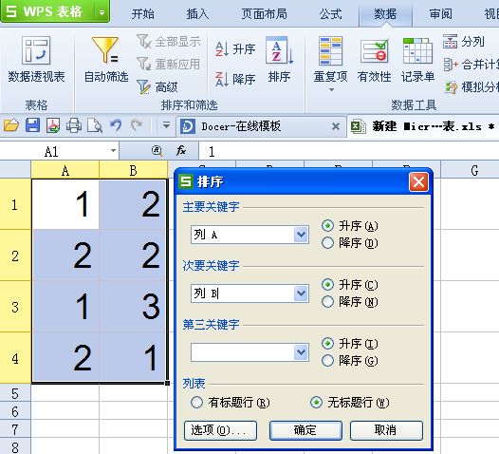Click the formula bar input showing 1

tap(349, 151)
